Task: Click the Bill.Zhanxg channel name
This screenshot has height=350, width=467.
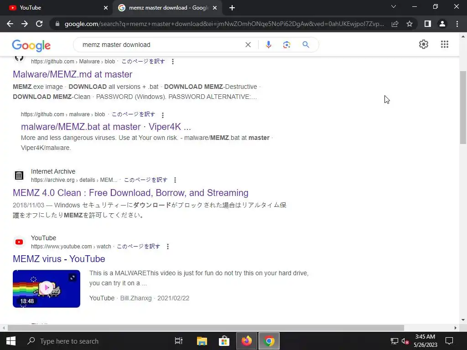Action: (x=136, y=298)
